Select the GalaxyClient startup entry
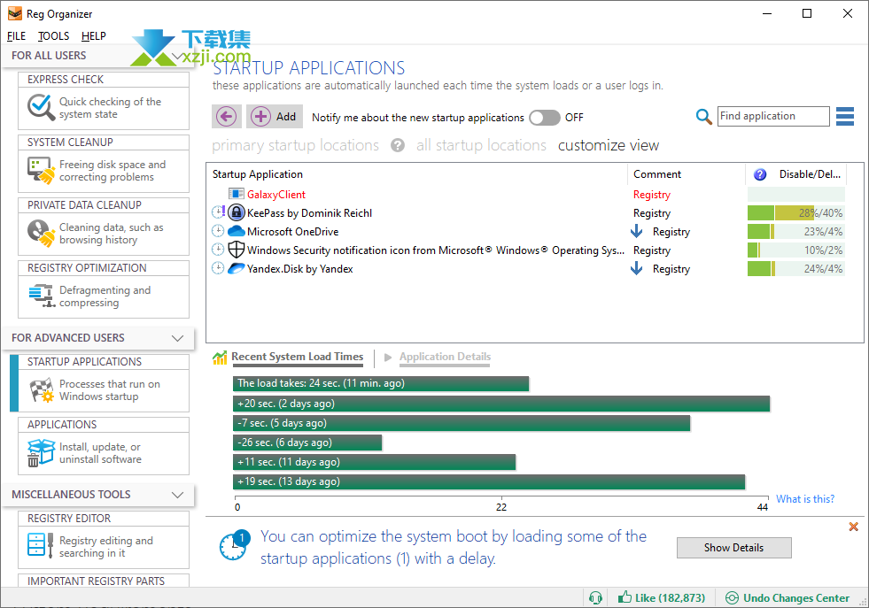Image resolution: width=869 pixels, height=608 pixels. click(x=276, y=195)
